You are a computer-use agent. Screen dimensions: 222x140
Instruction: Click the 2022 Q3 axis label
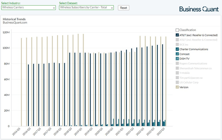151,132
